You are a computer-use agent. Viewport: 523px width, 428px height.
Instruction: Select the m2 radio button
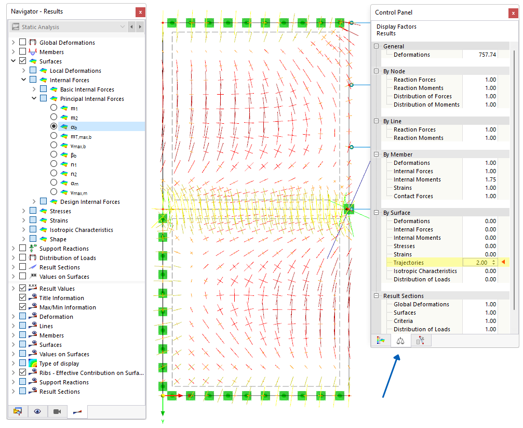[x=53, y=117]
